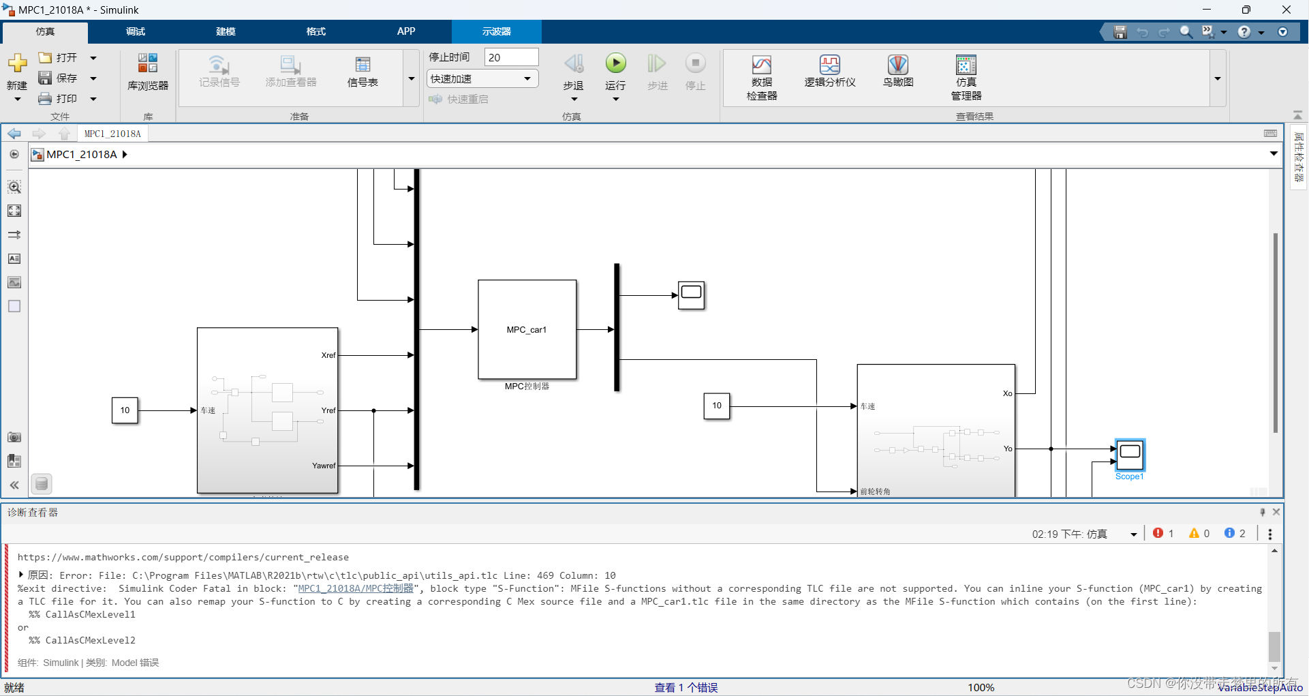
Task: Click the Signal Table (信号表) icon
Action: point(363,65)
